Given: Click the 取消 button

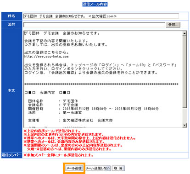Looking at the screenshot, I should click(x=118, y=168).
